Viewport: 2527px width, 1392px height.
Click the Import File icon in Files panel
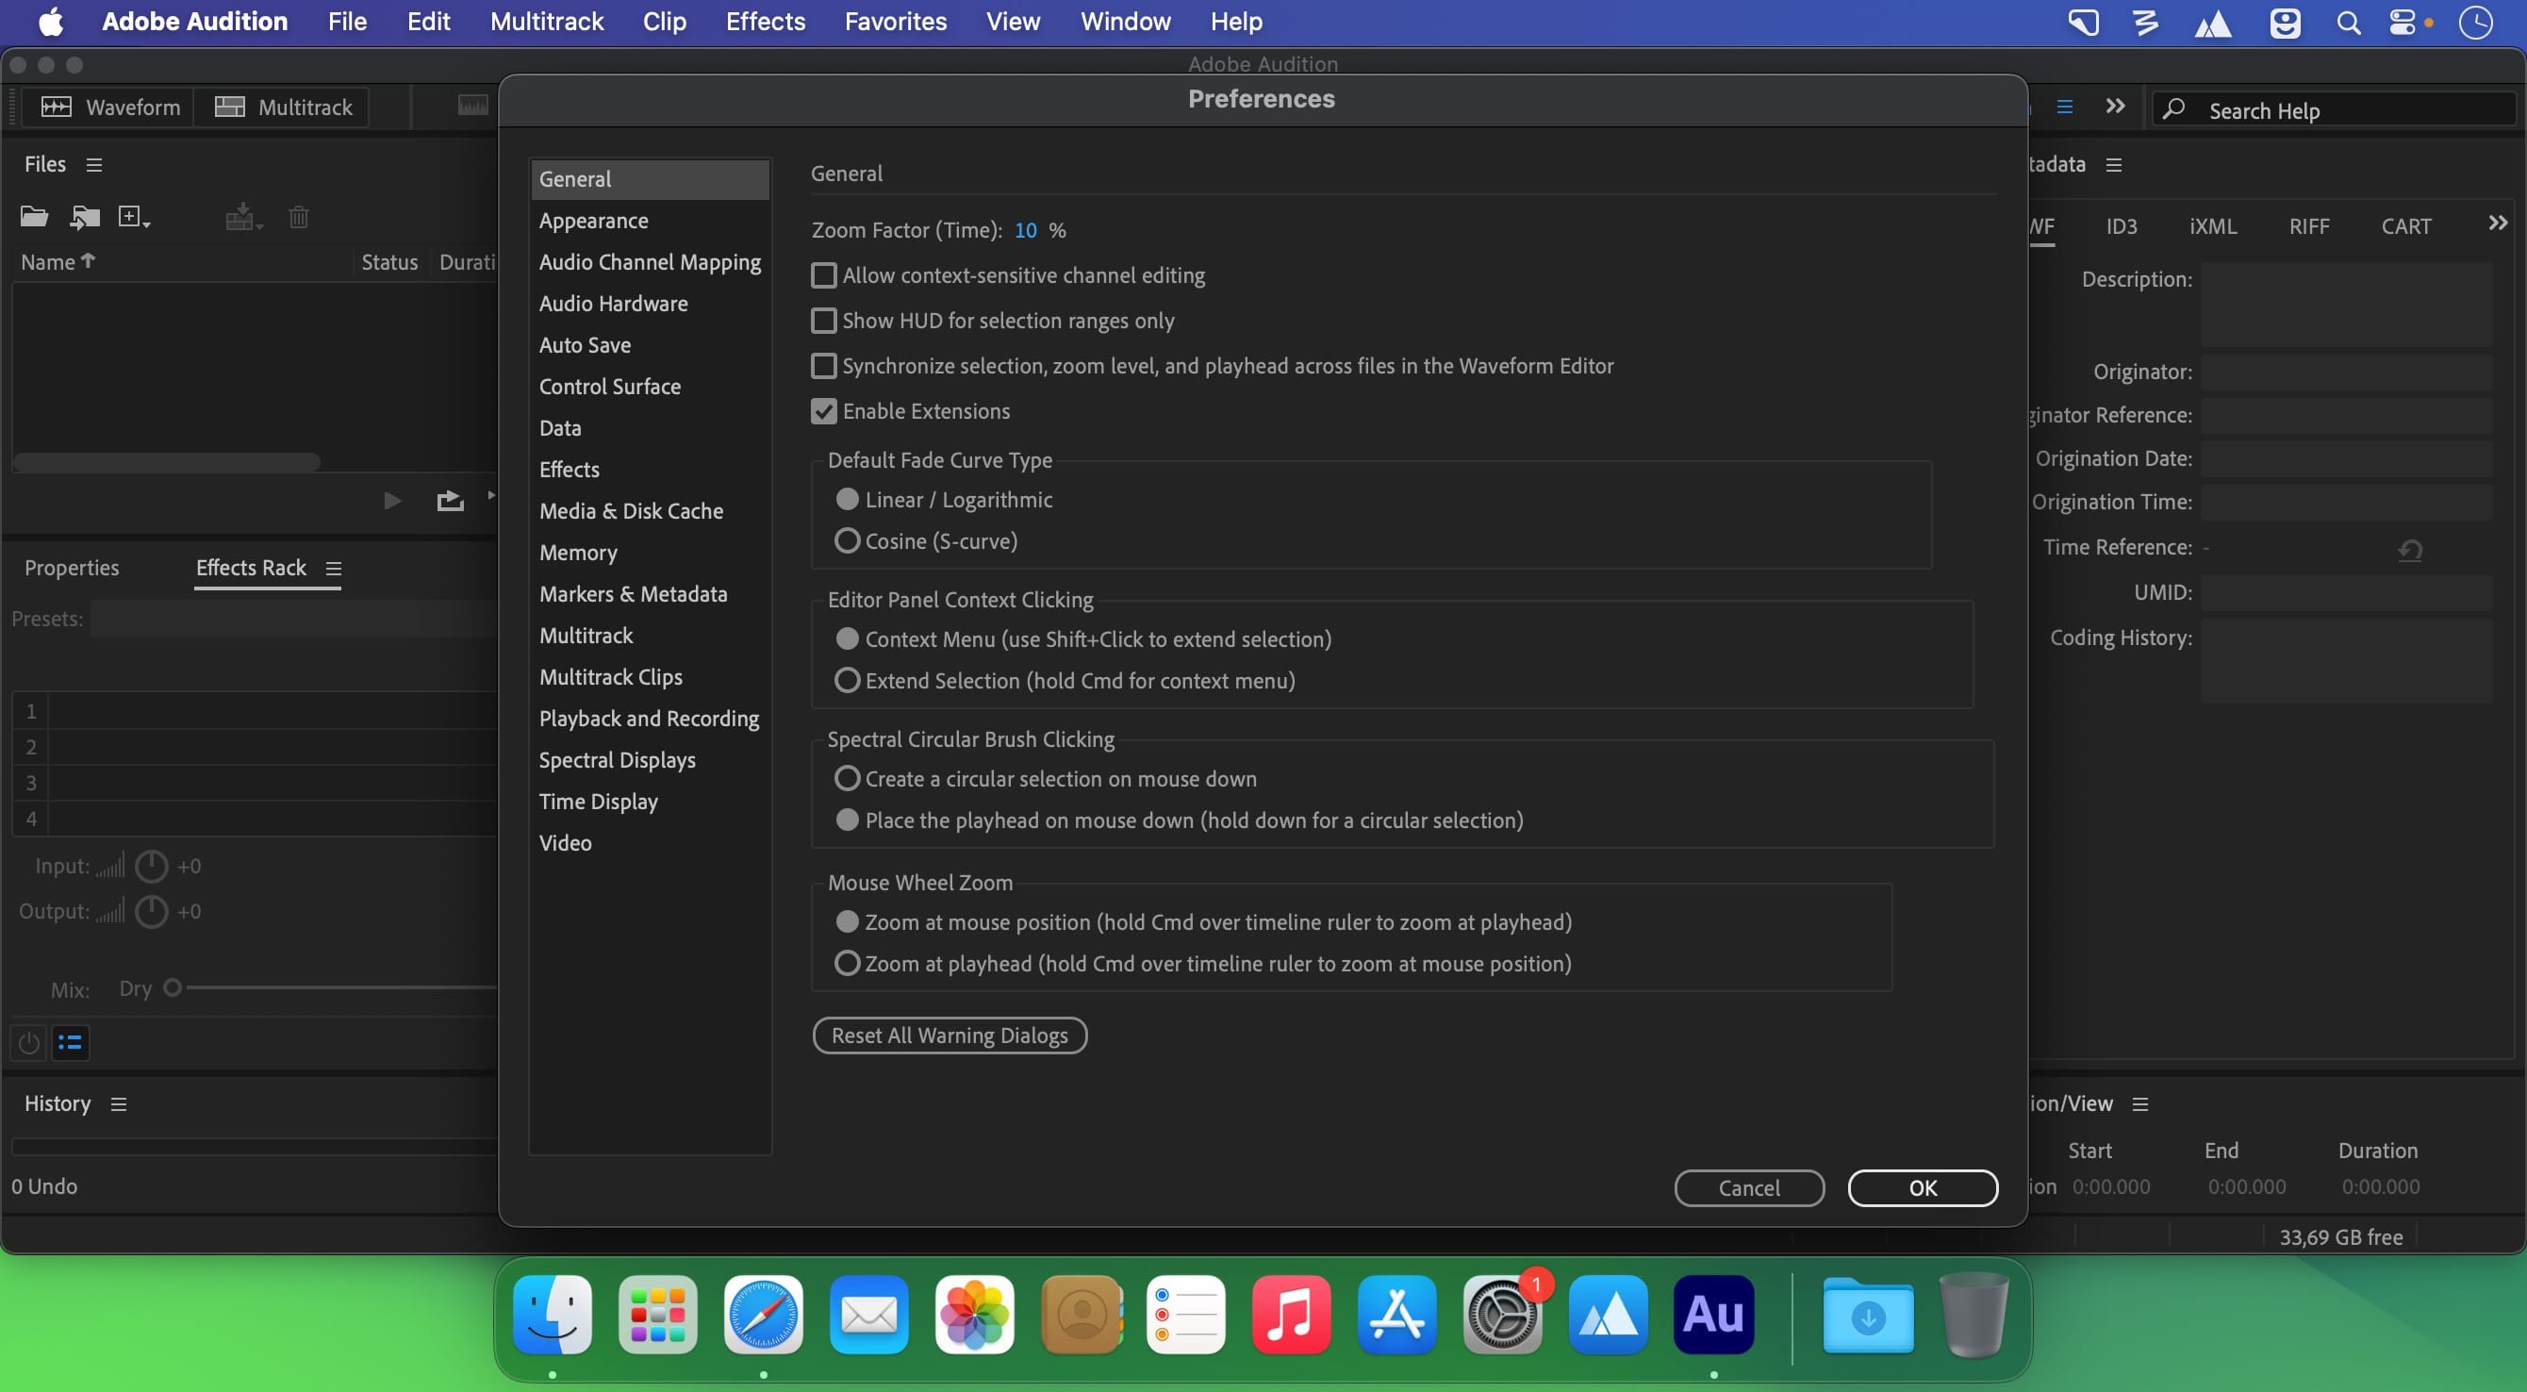tap(86, 216)
